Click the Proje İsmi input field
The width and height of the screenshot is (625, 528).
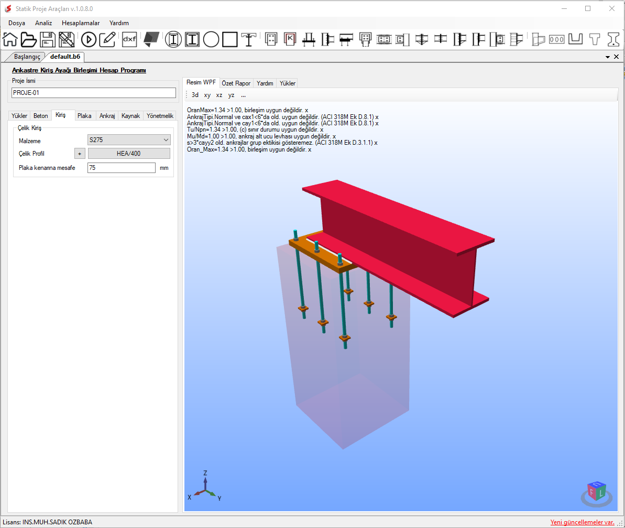click(x=94, y=93)
